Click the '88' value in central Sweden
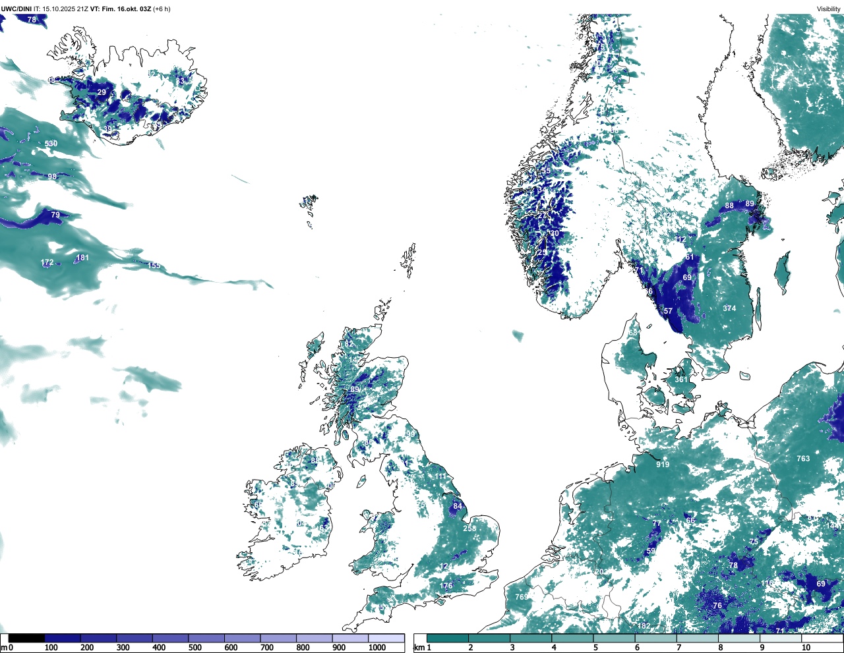 pyautogui.click(x=729, y=206)
